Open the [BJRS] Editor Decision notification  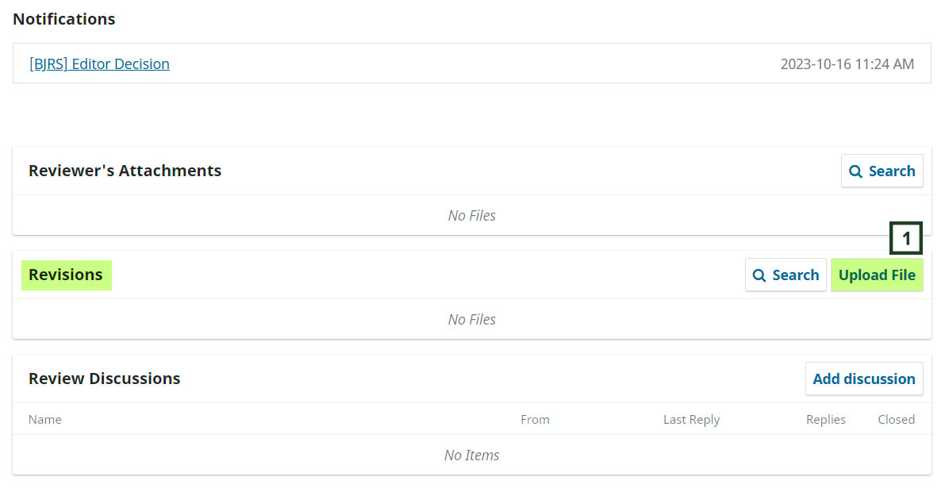[x=99, y=64]
